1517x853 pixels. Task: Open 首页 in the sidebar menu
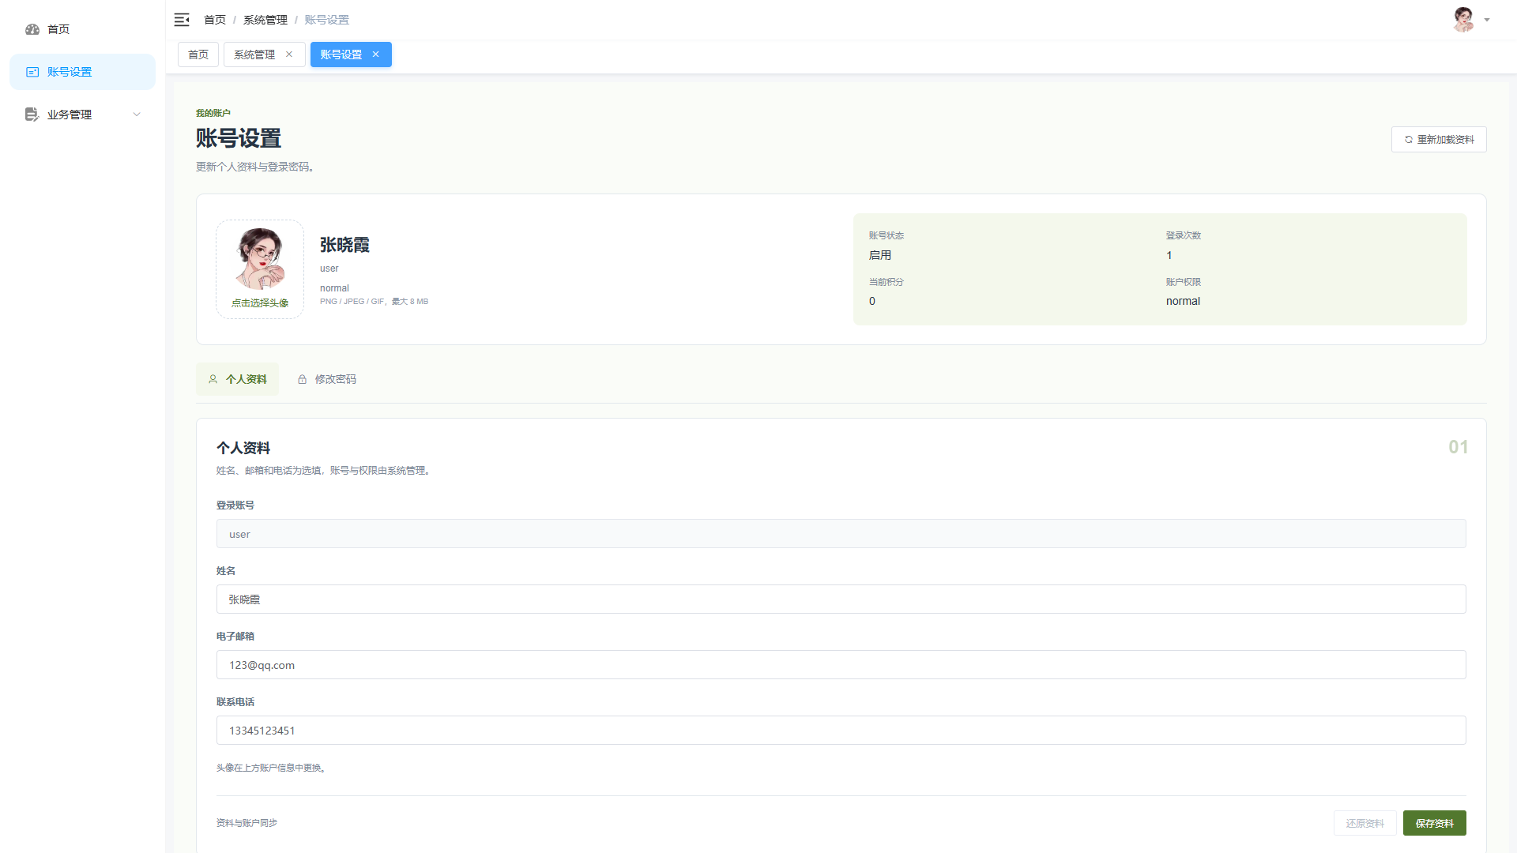click(82, 29)
